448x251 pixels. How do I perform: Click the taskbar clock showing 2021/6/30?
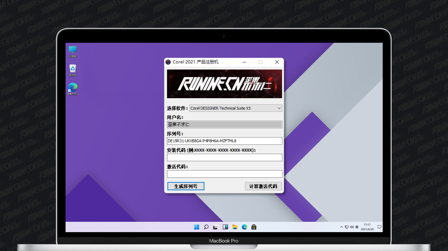coord(367,227)
